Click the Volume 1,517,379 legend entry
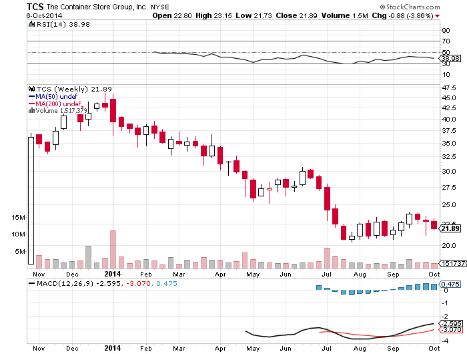The image size is (467, 354). 61,111
